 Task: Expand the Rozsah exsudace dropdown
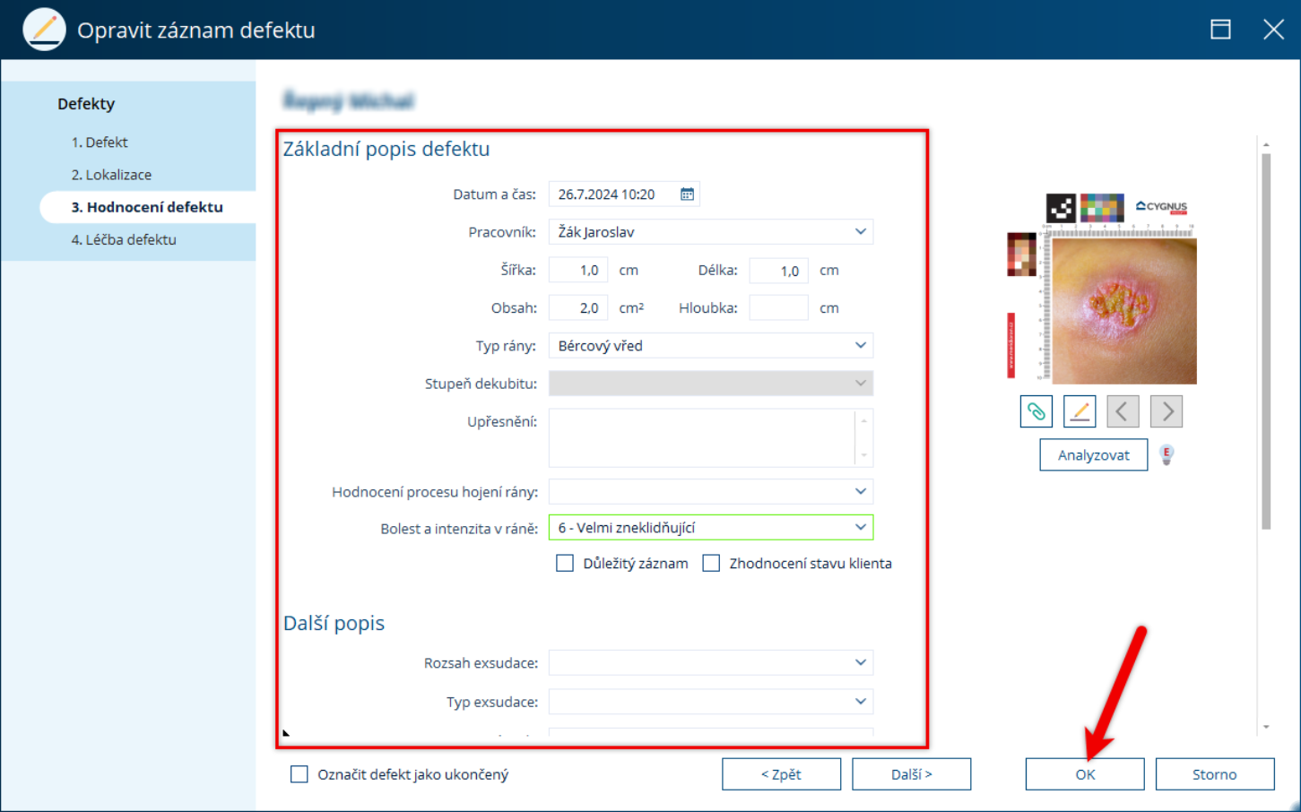(x=711, y=663)
